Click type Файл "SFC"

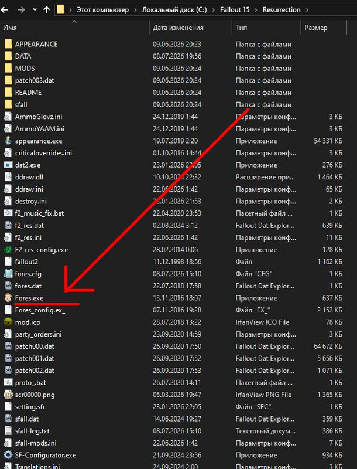(x=253, y=407)
